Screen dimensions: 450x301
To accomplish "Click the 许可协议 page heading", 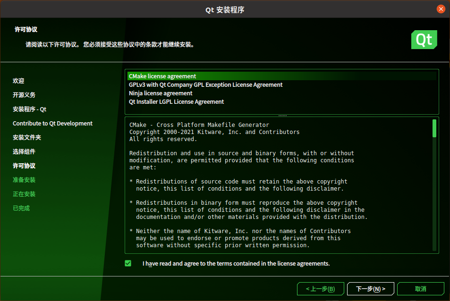I will [x=26, y=29].
